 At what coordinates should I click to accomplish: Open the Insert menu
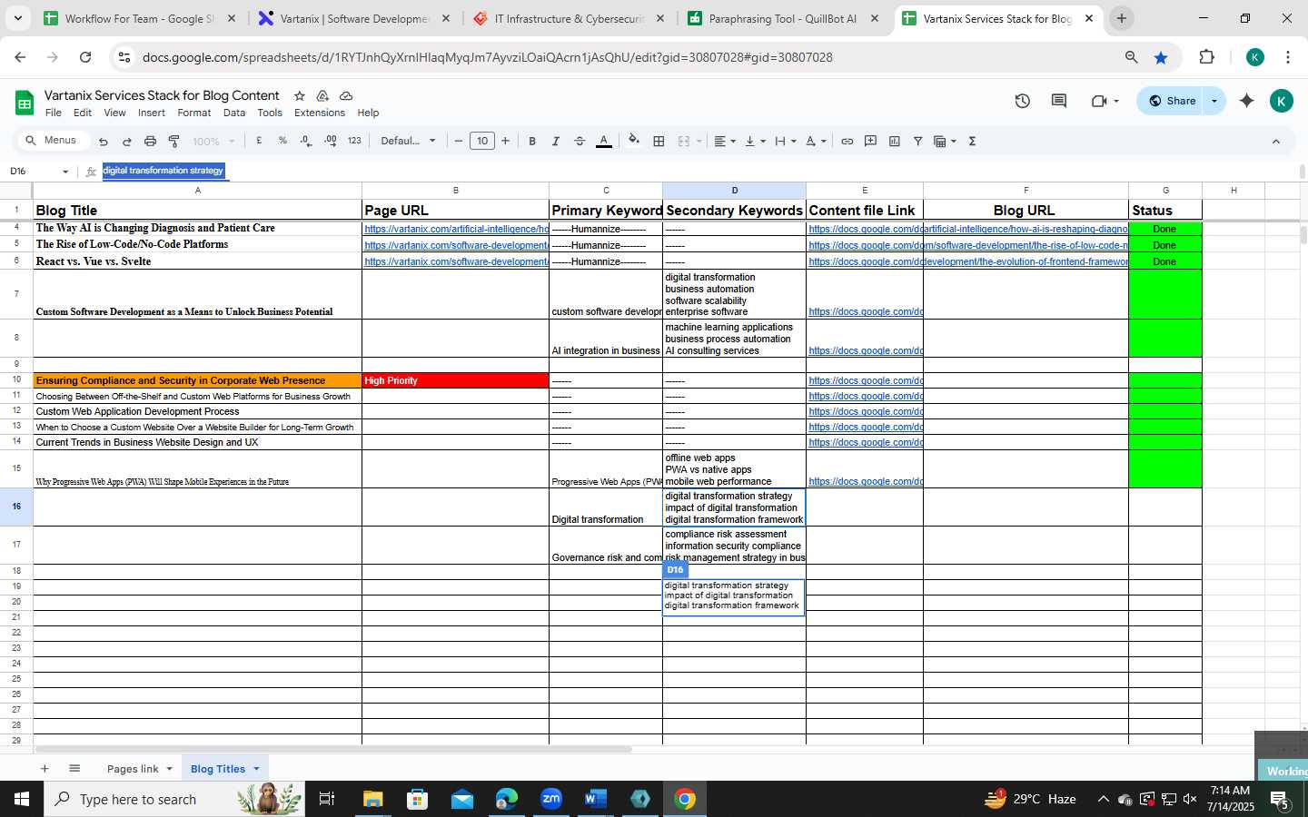coord(152,113)
